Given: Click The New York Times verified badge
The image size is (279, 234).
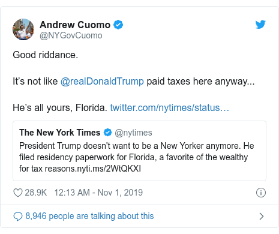Looking at the screenshot, I should 107,133.
